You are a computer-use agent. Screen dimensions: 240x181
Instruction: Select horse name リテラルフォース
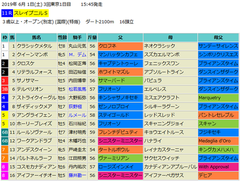(x=35, y=72)
